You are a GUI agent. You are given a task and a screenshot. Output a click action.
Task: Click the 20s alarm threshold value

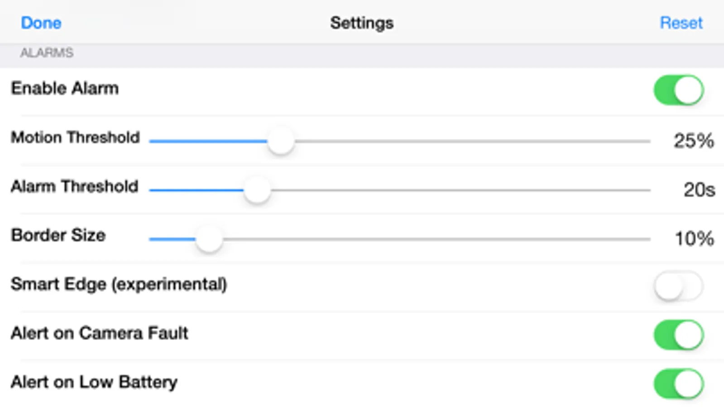tap(699, 189)
